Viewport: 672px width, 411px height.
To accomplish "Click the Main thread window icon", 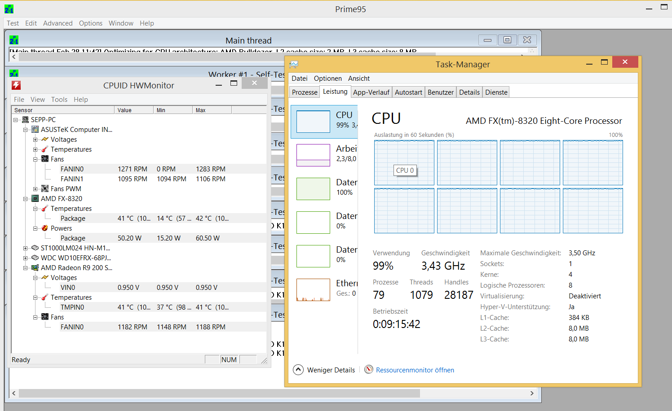I will (14, 40).
